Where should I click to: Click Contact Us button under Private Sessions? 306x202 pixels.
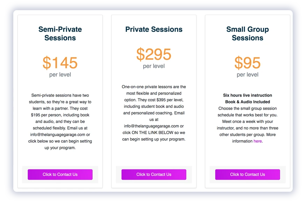tap(154, 174)
